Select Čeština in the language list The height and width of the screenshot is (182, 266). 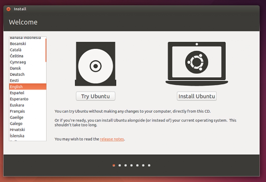click(x=28, y=56)
